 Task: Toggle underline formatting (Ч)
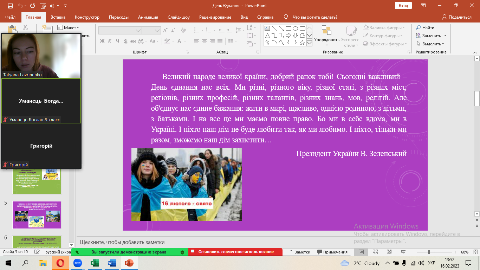pos(118,41)
